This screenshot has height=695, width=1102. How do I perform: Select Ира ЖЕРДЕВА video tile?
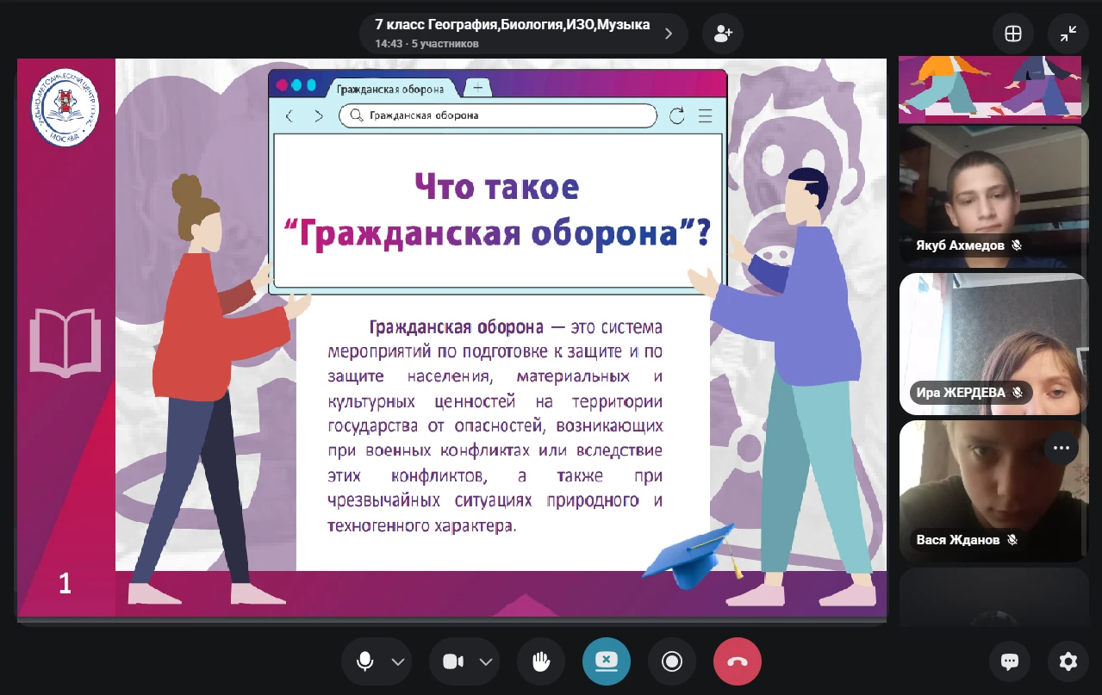coord(993,344)
